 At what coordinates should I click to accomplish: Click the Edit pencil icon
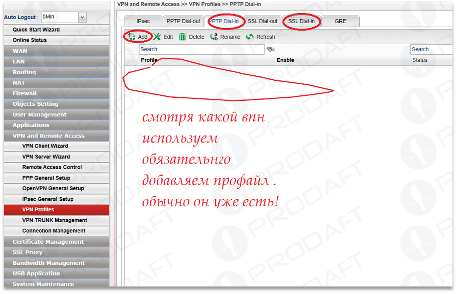click(157, 37)
